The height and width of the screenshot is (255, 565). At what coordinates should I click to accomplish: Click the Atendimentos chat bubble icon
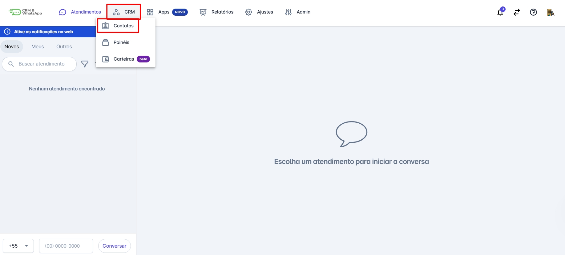[x=63, y=12]
